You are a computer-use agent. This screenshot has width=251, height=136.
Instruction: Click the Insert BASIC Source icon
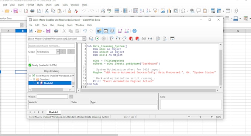(158, 38)
